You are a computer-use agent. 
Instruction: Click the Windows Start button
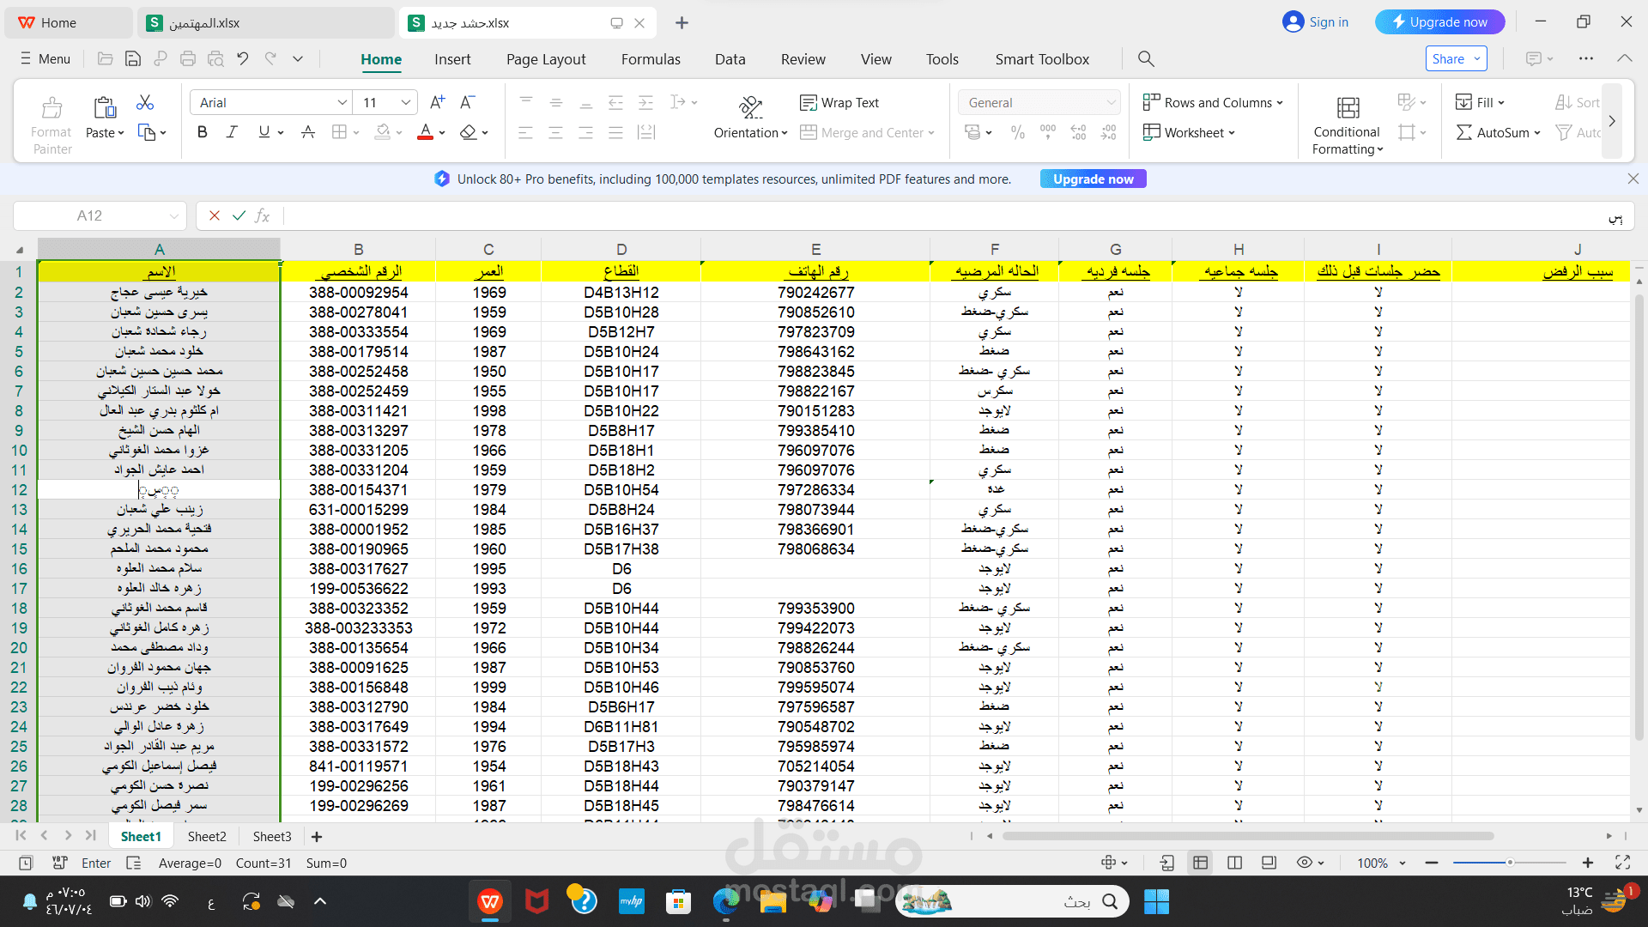[x=1156, y=901]
